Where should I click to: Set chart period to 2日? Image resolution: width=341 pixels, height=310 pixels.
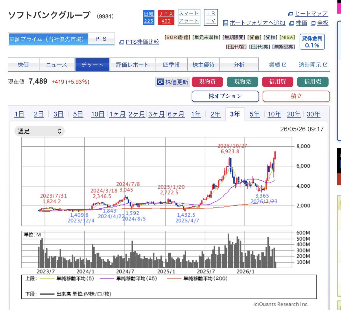click(x=39, y=114)
